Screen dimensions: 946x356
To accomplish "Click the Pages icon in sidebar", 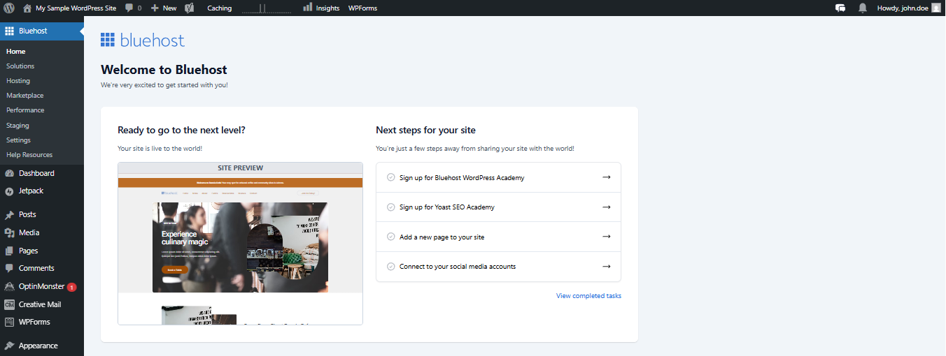I will 9,251.
